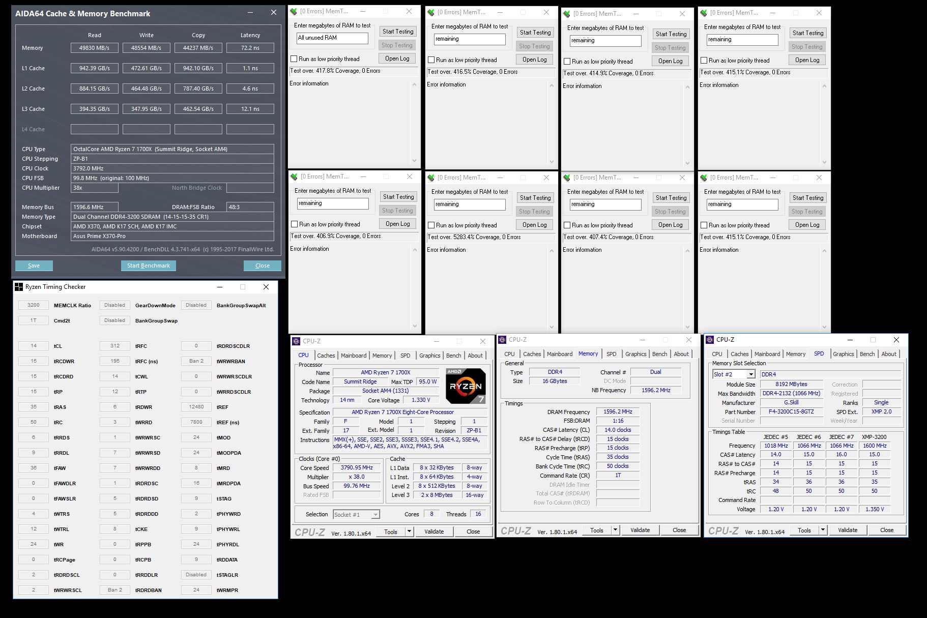Click Close button in CPU-Z Memory window
Viewport: 927px width, 618px height.
tap(679, 531)
